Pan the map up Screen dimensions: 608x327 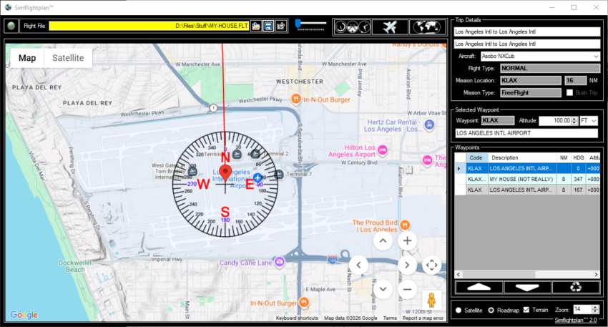383,241
